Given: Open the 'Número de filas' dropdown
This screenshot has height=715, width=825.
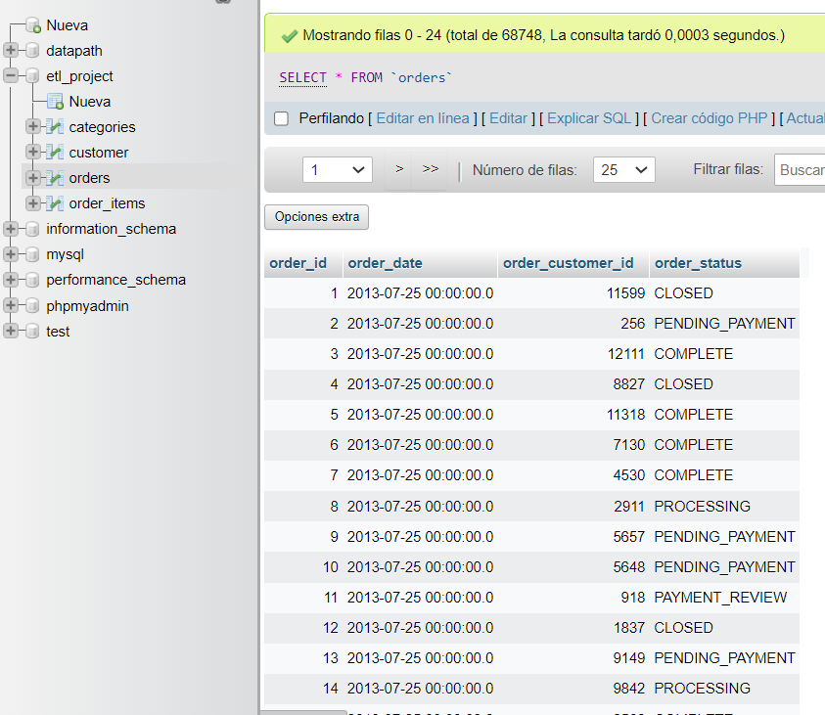Looking at the screenshot, I should 623,168.
